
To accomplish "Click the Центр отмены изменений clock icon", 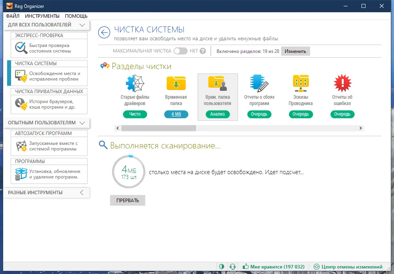I will click(x=316, y=267).
